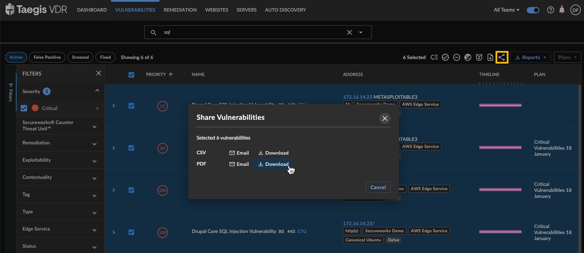Click the priority 12 circle badge

pyautogui.click(x=163, y=106)
